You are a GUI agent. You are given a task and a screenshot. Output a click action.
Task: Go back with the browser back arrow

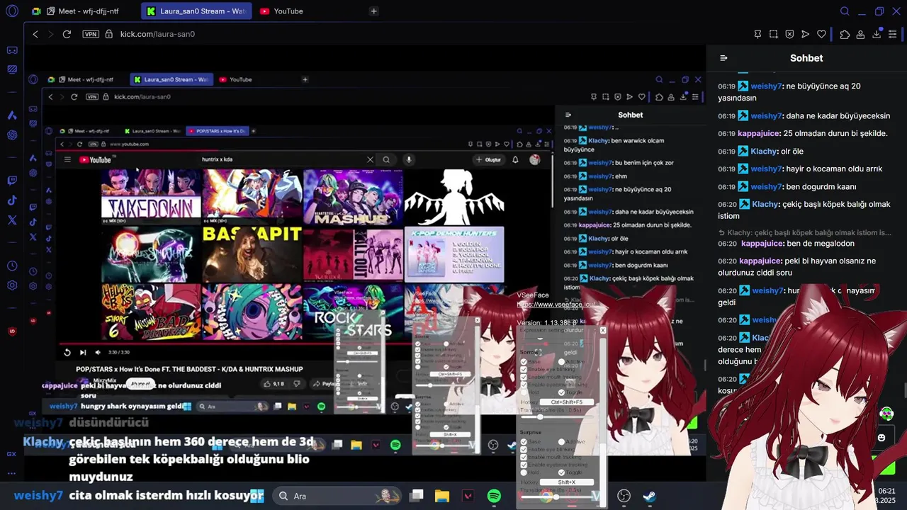(35, 34)
